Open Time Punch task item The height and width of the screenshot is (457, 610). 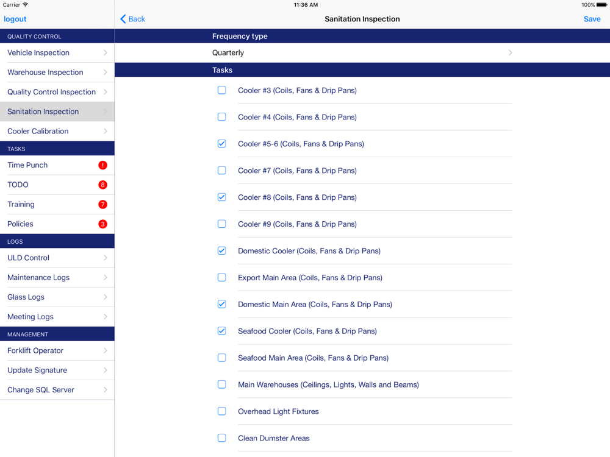click(x=57, y=165)
